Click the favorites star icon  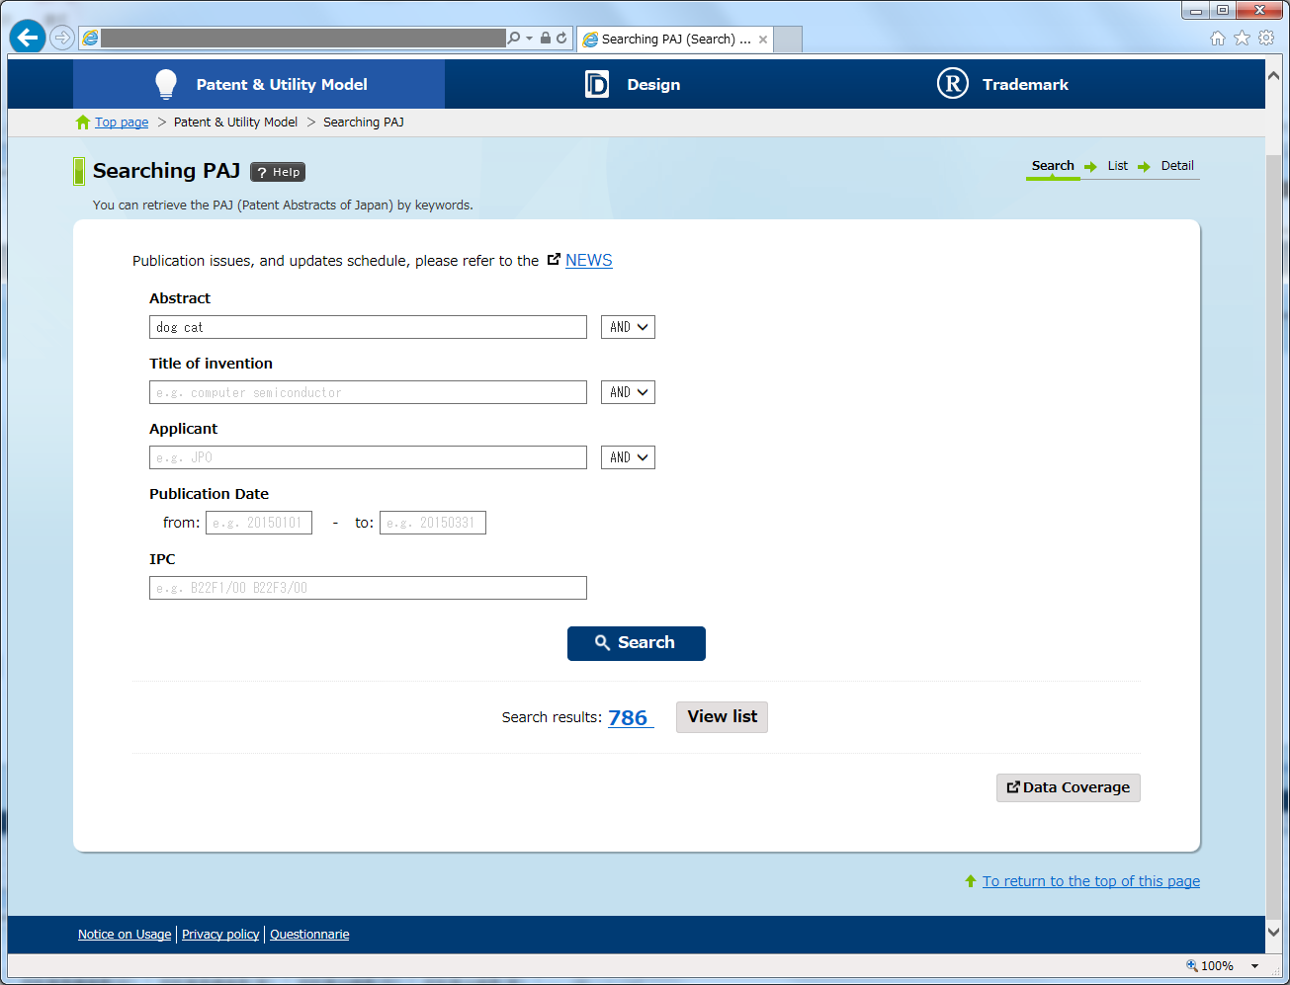1242,38
